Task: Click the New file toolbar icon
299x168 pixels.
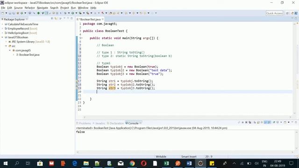Action: (x=2, y=13)
